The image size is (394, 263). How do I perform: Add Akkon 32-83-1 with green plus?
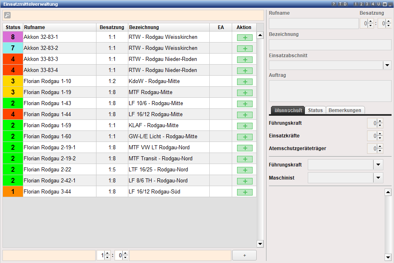click(x=244, y=37)
